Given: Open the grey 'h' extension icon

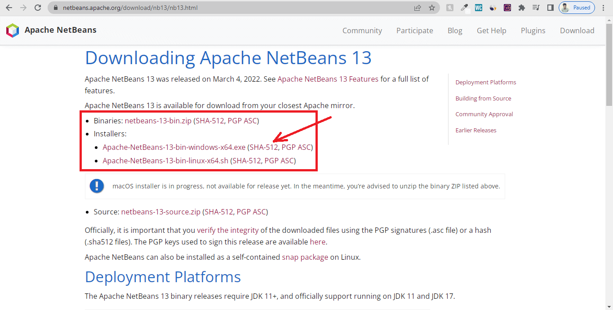Looking at the screenshot, I should (450, 8).
